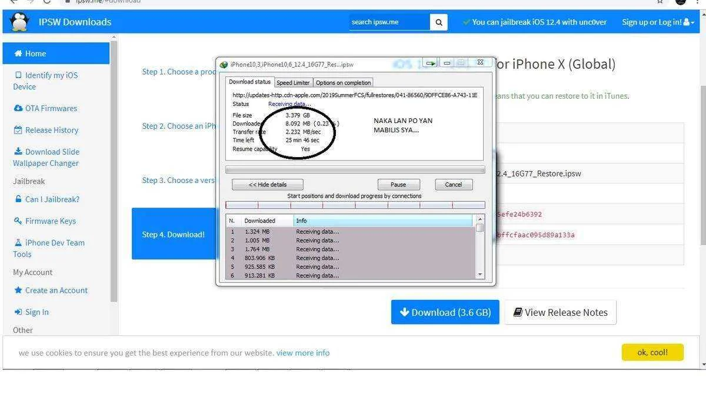Click the View Release Notes button
Screen dimensions: 706x397
click(560, 312)
